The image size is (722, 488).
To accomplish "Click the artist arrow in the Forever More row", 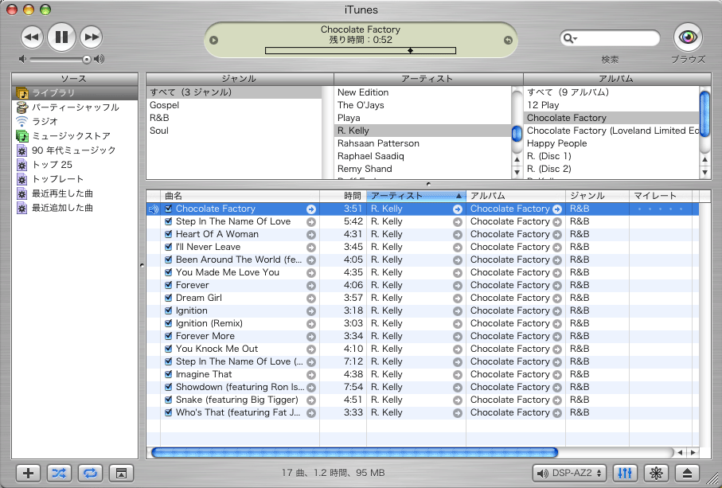I will (x=457, y=337).
